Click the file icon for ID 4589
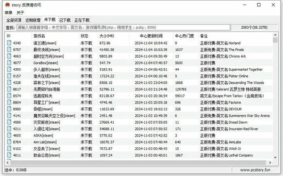 click(9, 122)
